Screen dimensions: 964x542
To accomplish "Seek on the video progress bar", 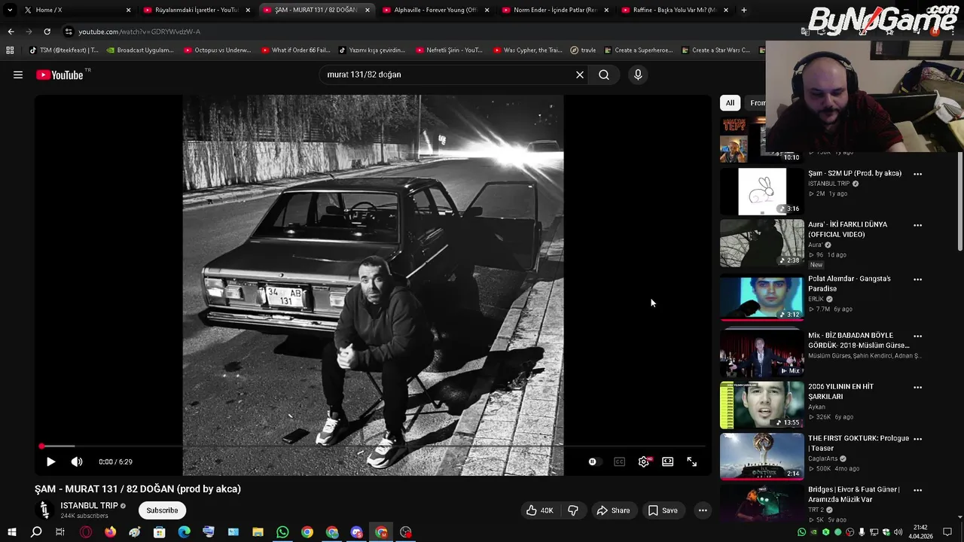I will [x=373, y=446].
